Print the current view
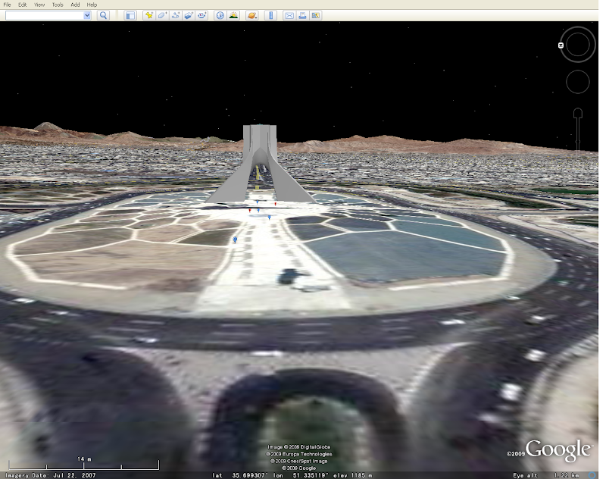606x479 pixels. pyautogui.click(x=302, y=15)
